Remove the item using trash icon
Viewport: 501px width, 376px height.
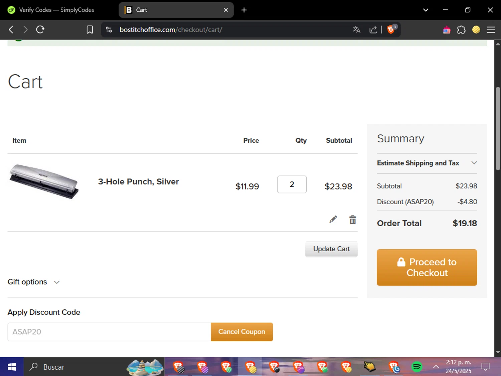(353, 220)
